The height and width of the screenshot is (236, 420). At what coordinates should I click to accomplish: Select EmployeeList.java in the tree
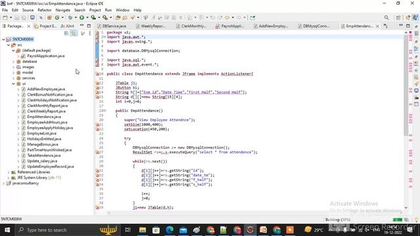[41, 133]
